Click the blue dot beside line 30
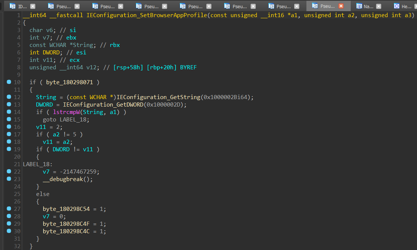Screen dimensions: 417x250 9,231
